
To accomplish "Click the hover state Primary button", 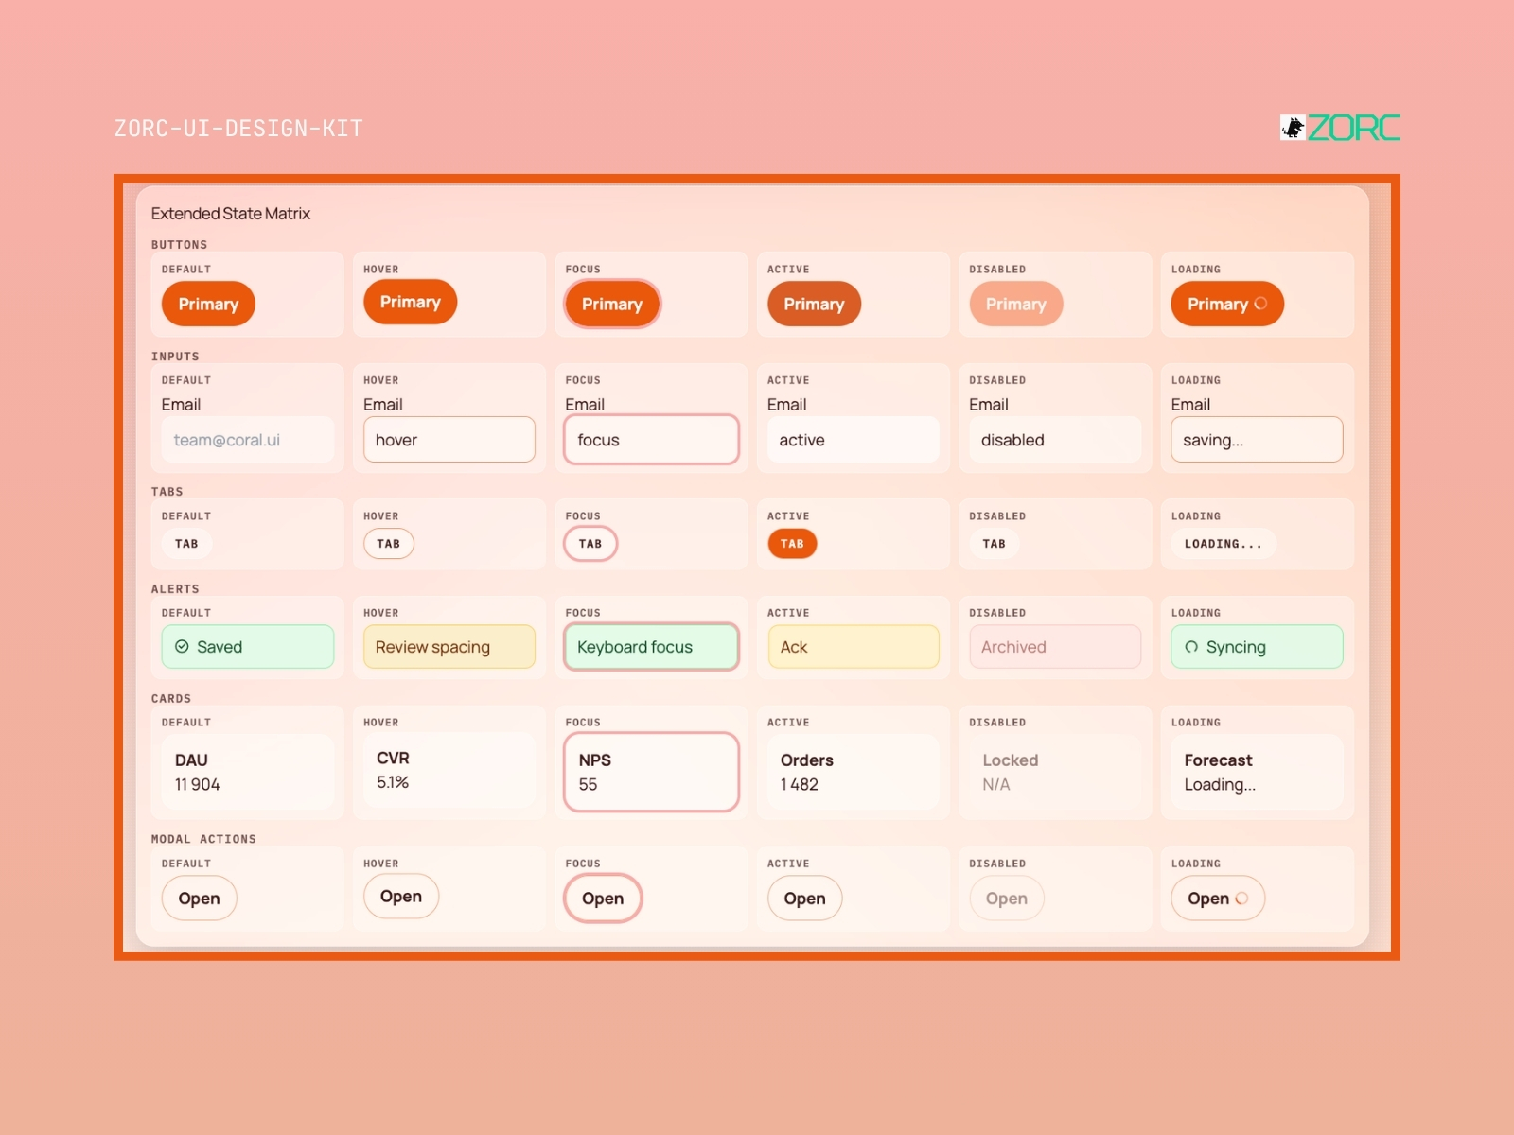I will 411,302.
